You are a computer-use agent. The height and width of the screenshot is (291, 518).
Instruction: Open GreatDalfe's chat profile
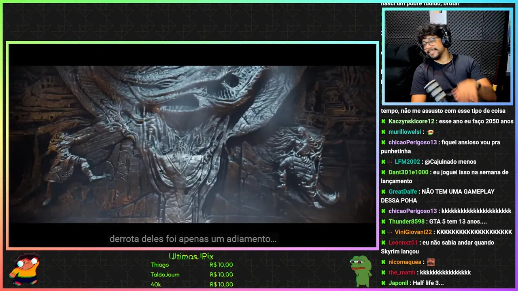pos(403,192)
